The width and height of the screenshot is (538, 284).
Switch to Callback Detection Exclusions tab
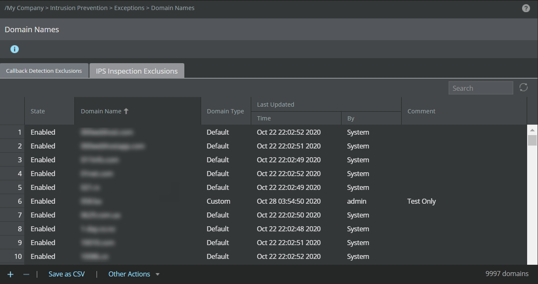point(44,71)
